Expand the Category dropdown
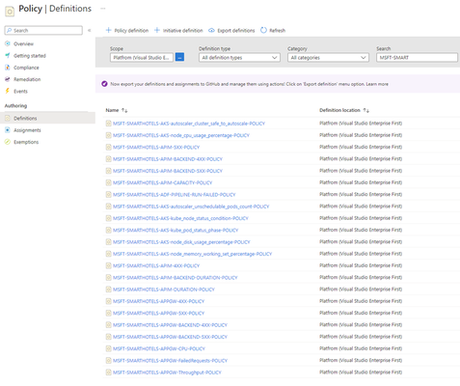Image resolution: width=460 pixels, height=386 pixels. point(328,58)
